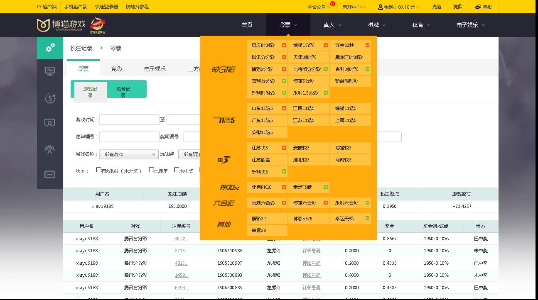Screen dimensions: 538x300
Task: Click the 手机客户端 link
Action: (76, 7)
